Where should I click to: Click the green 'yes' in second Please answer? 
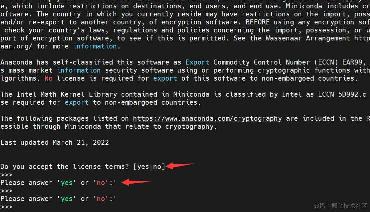[67, 199]
